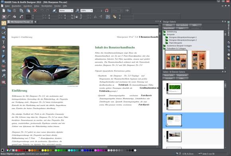Click the Undo arrow icon

tap(42, 10)
